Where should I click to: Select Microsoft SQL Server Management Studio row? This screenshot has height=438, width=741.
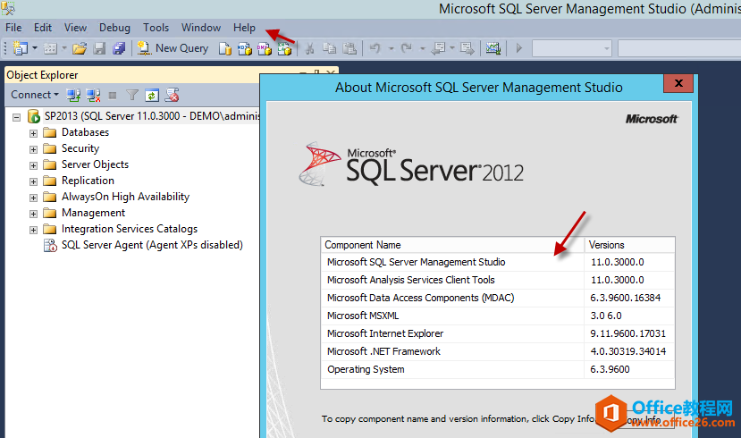416,262
